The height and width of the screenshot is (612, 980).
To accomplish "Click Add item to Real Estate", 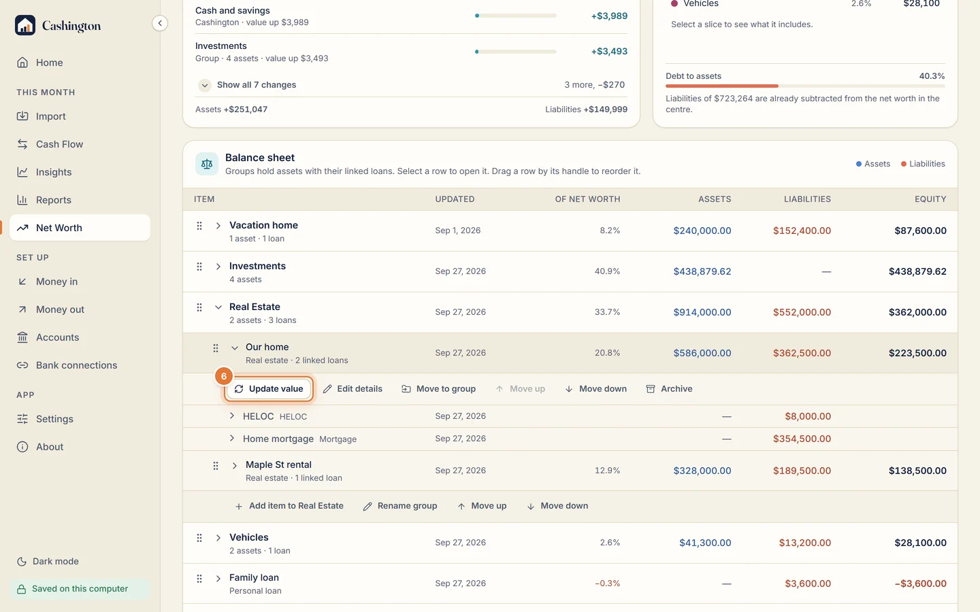I will click(289, 506).
